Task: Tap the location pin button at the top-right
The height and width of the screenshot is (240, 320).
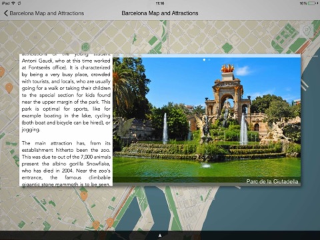Action: [307, 31]
